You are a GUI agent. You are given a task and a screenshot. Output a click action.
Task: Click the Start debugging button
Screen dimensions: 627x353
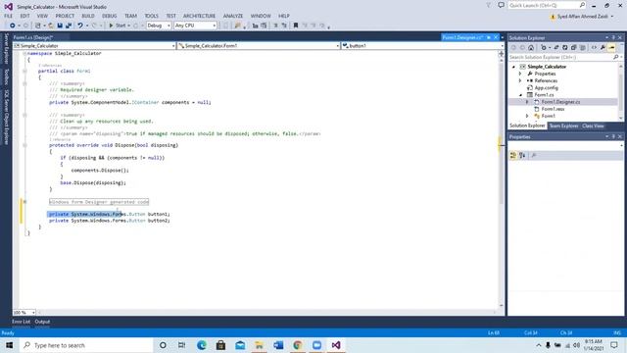coord(118,25)
